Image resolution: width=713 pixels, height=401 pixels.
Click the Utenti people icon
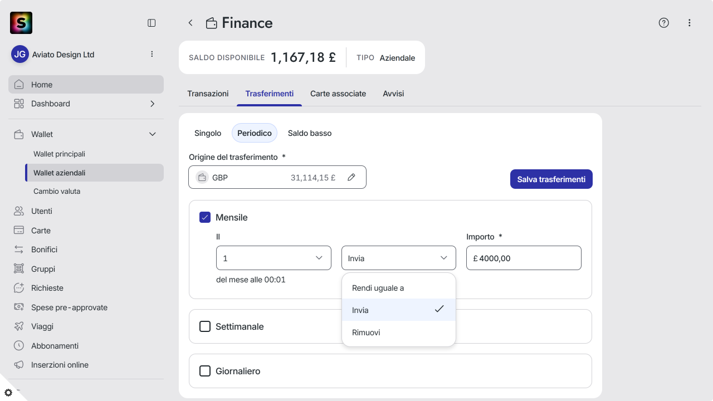pos(19,211)
